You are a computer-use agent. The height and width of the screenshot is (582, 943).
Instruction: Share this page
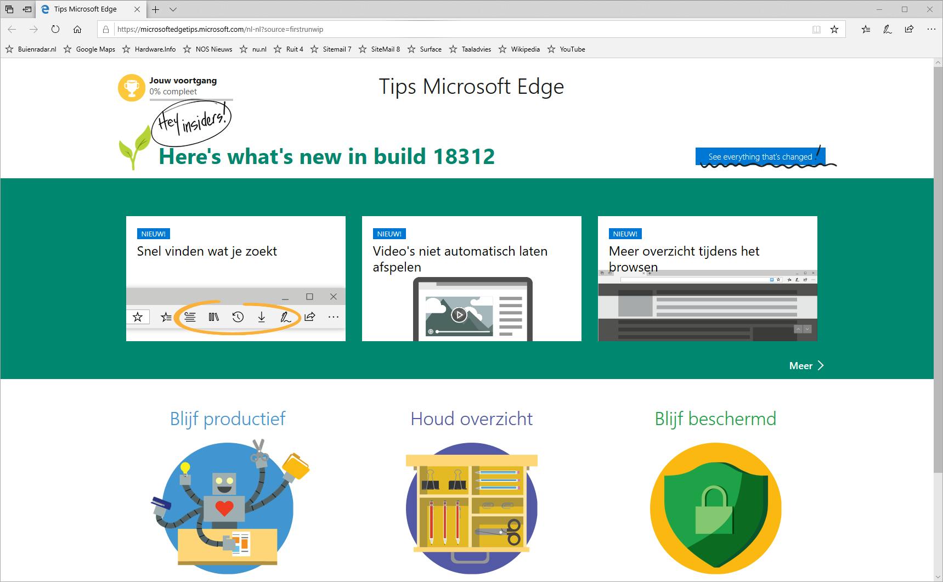point(909,30)
